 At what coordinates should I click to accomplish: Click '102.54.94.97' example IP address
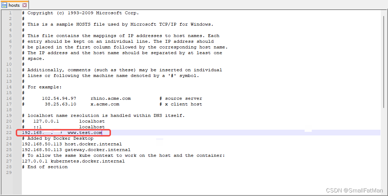(x=59, y=98)
